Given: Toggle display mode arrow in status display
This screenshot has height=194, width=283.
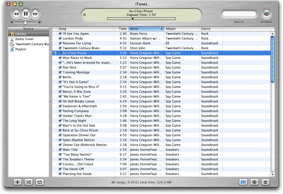Looking at the screenshot, I should [84, 15].
